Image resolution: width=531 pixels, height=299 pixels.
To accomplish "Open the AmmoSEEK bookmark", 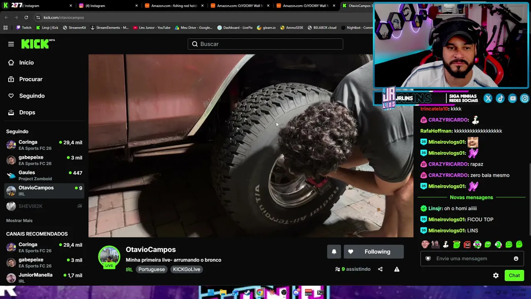I will pos(292,28).
